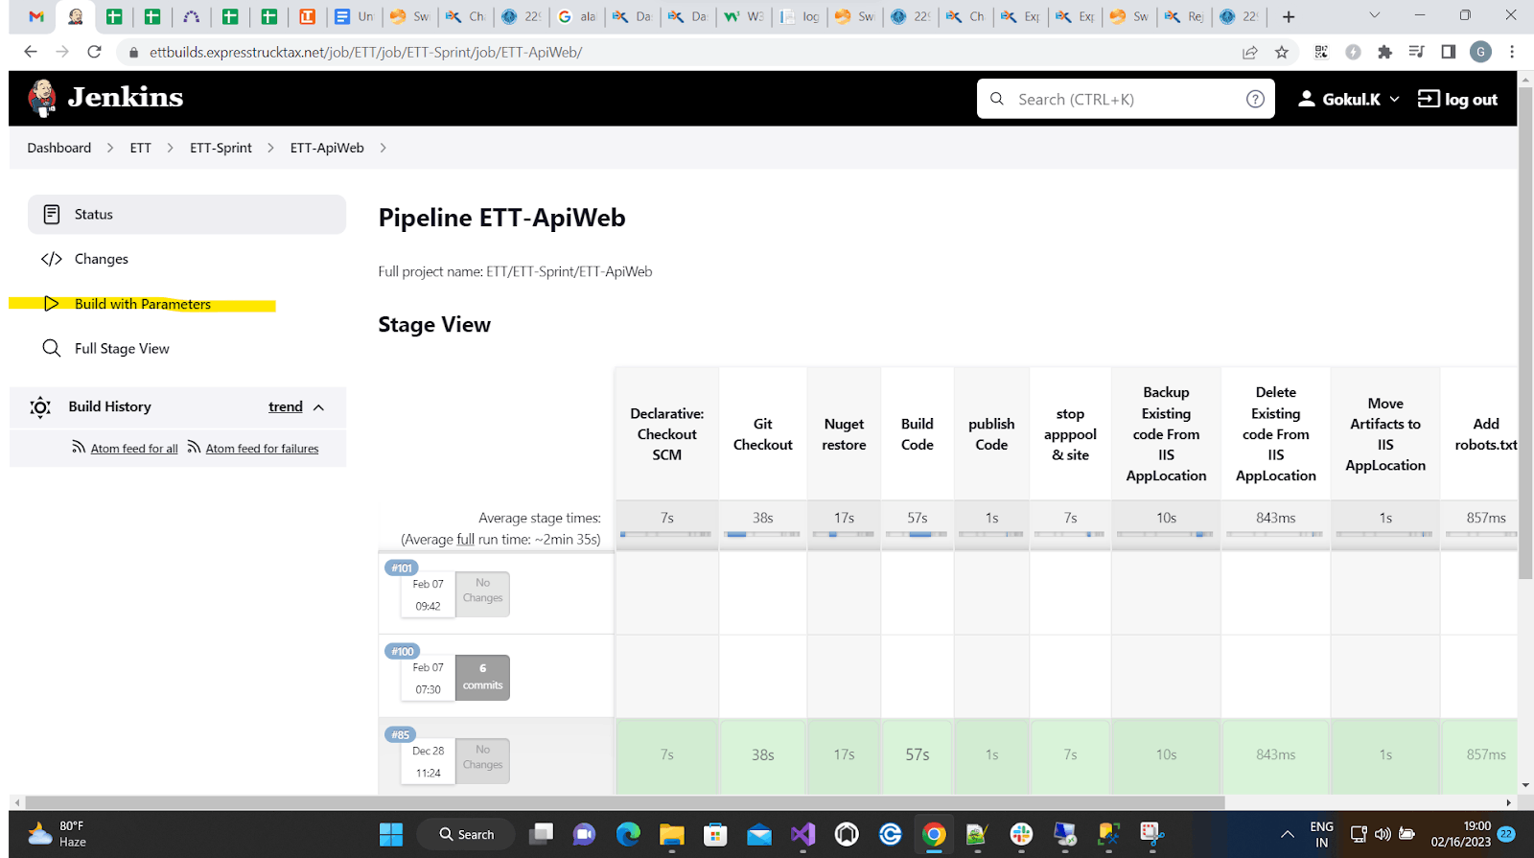The height and width of the screenshot is (858, 1534).
Task: Expand chevron after ETT breadcrumb
Action: pyautogui.click(x=170, y=148)
